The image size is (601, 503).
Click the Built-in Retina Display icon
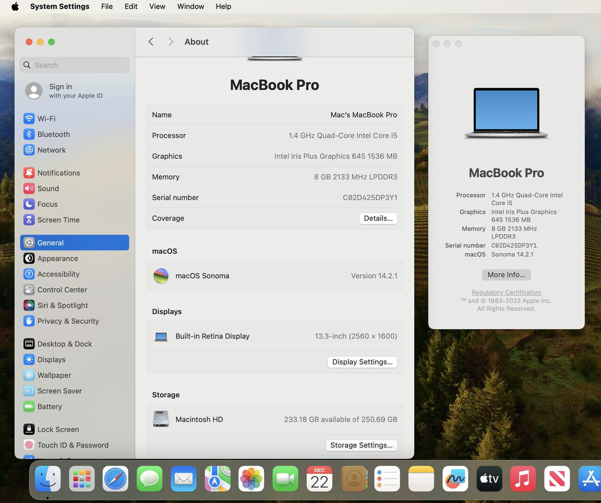[161, 336]
